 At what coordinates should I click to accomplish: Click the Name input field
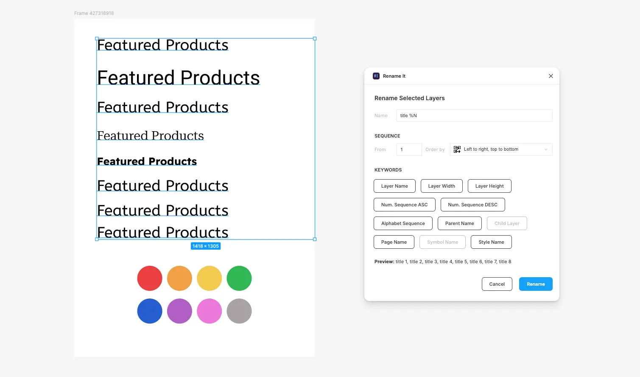pos(474,115)
